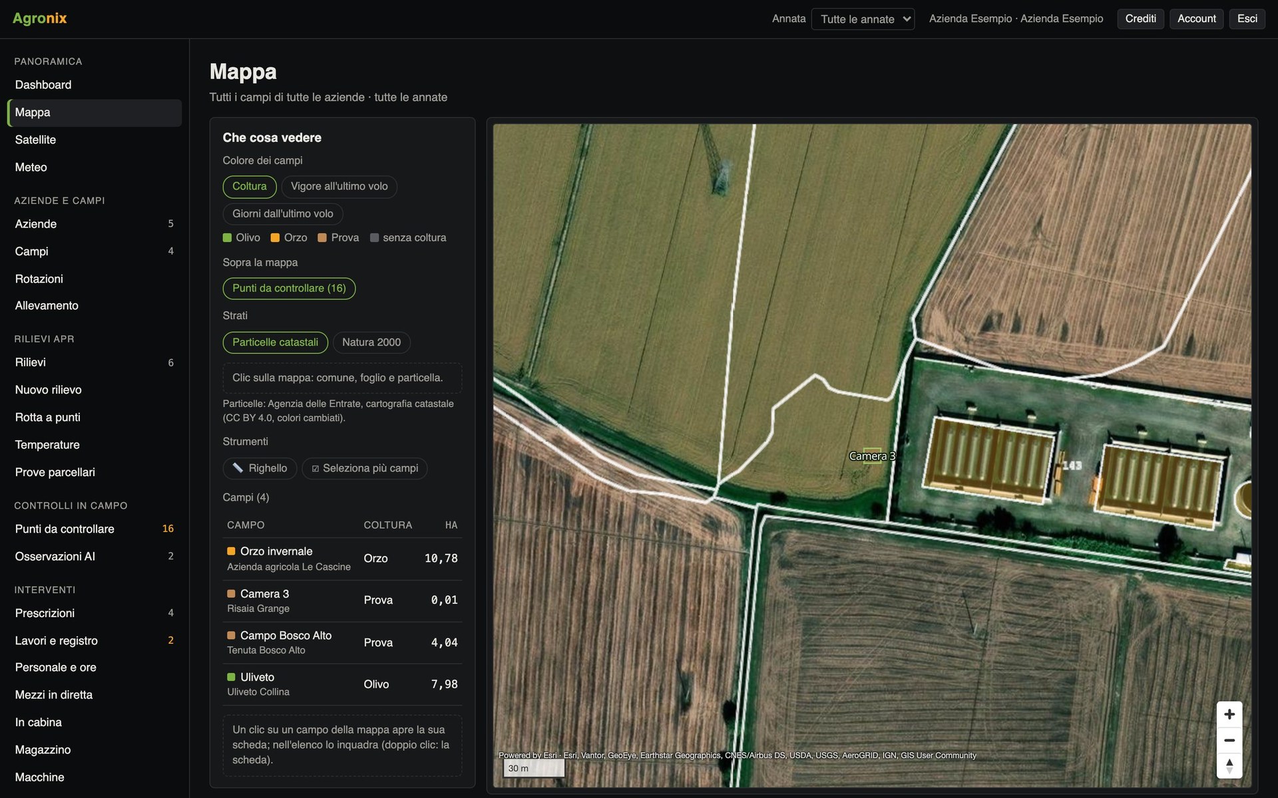Screen dimensions: 1278x798
Task: Open Rotazioni in the sidebar
Action: point(95,279)
